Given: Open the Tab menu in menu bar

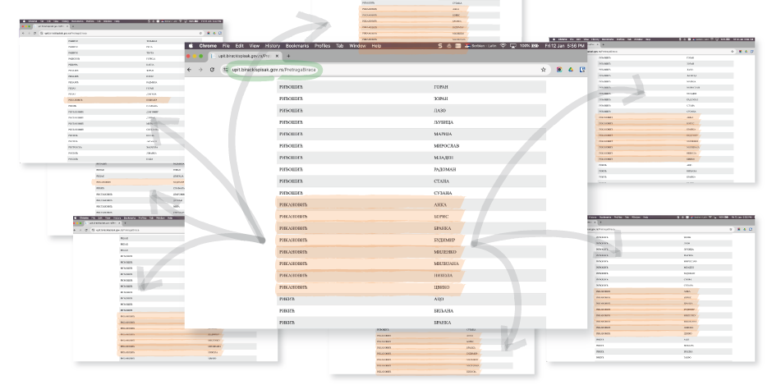Looking at the screenshot, I should click(x=340, y=46).
